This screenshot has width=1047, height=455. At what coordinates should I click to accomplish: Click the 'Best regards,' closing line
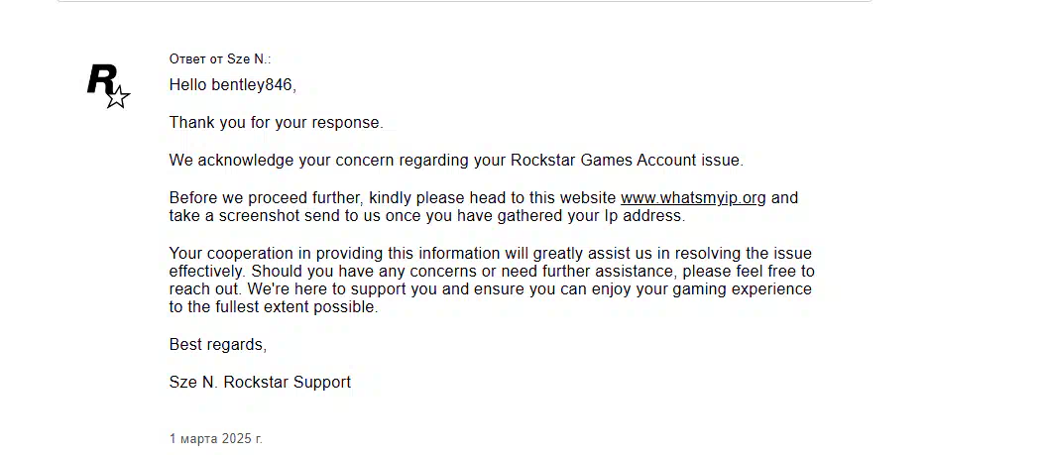coord(218,345)
